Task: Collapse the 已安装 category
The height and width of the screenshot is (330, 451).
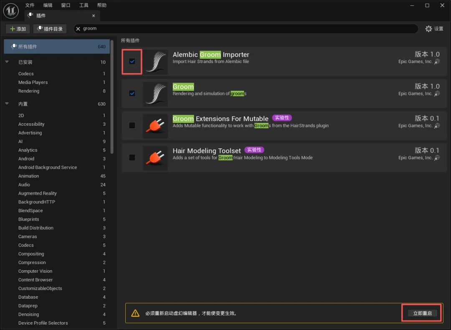Action: 7,62
